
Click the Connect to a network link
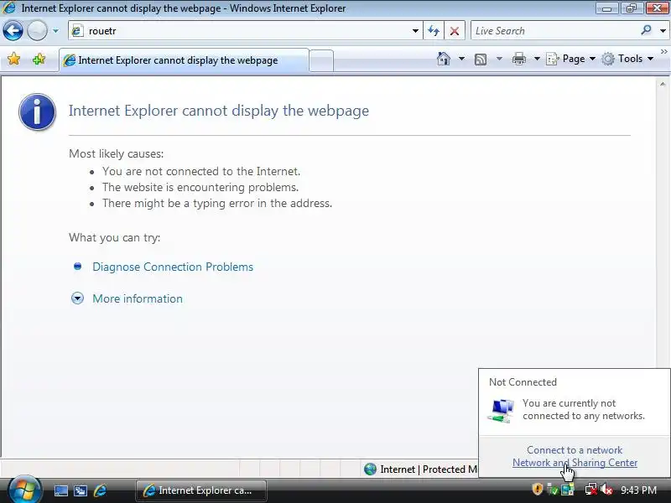[575, 450]
